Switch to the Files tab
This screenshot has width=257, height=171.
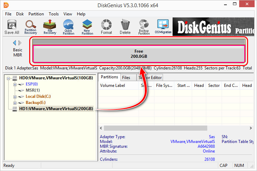[x=128, y=78]
